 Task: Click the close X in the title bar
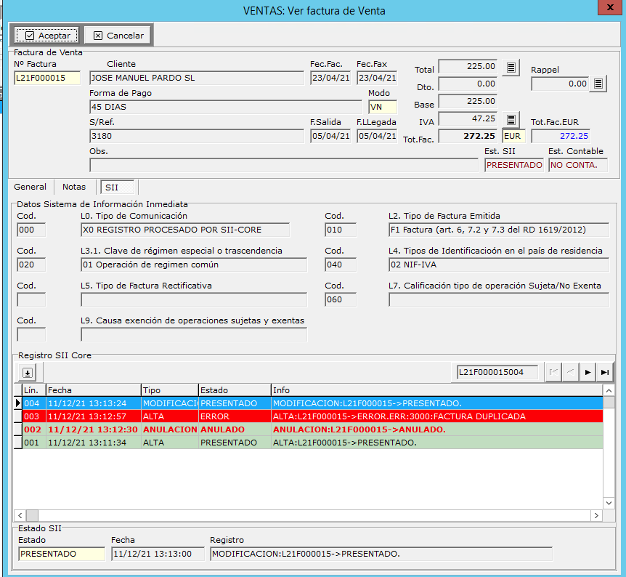(606, 9)
